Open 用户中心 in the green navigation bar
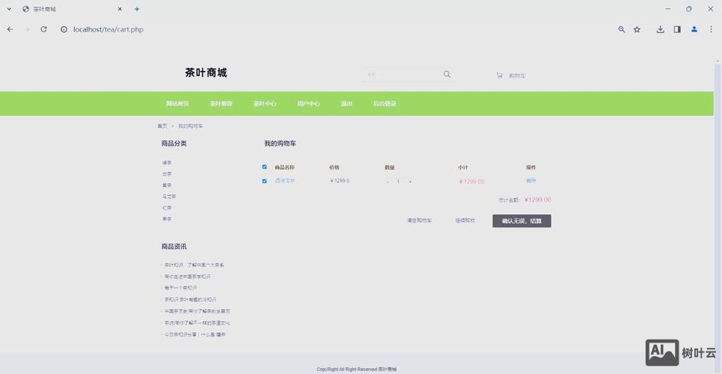The height and width of the screenshot is (374, 722). point(309,104)
